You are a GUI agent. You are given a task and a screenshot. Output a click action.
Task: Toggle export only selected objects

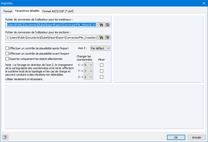pyautogui.click(x=7, y=59)
